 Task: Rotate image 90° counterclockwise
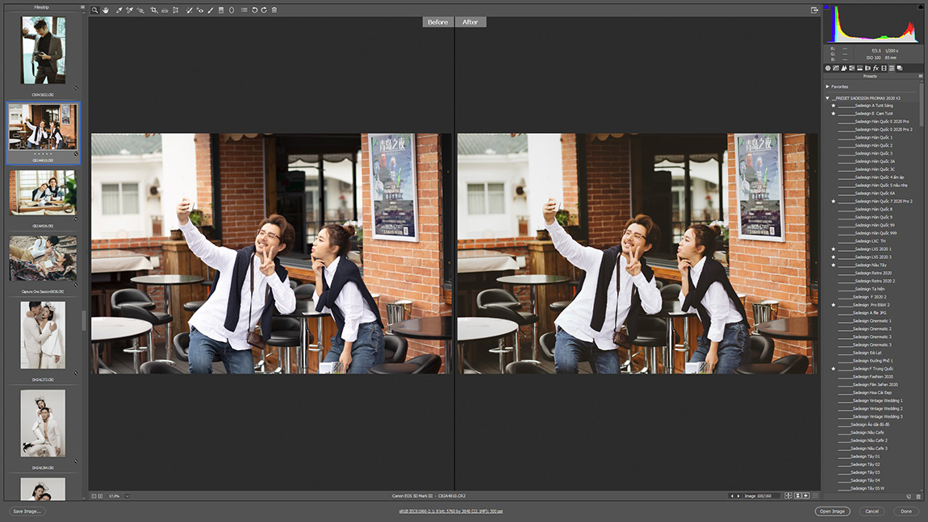click(x=254, y=10)
